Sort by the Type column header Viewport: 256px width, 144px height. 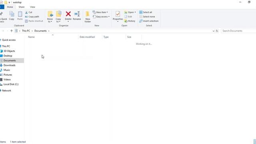pyautogui.click(x=106, y=37)
